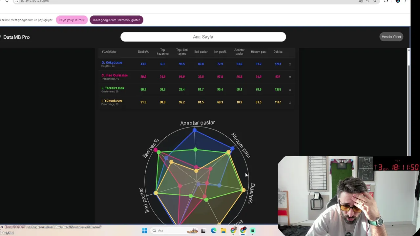Click the Windows taskbar search box

coord(175,230)
